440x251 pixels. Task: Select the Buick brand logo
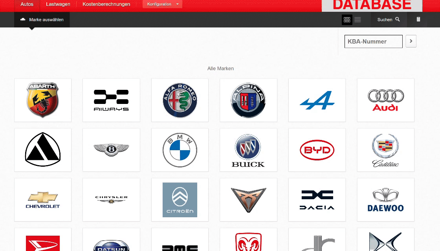coord(248,150)
